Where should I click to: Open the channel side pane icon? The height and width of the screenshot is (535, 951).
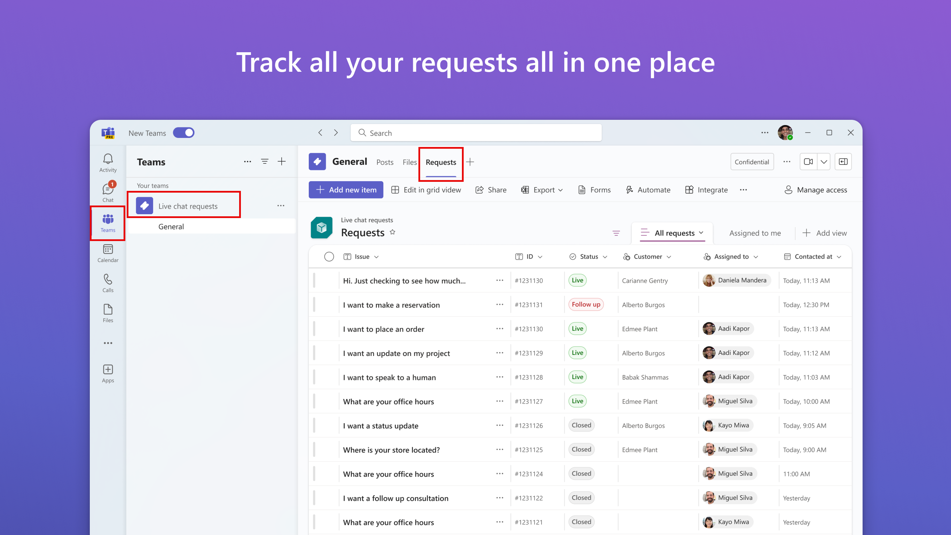(x=843, y=162)
